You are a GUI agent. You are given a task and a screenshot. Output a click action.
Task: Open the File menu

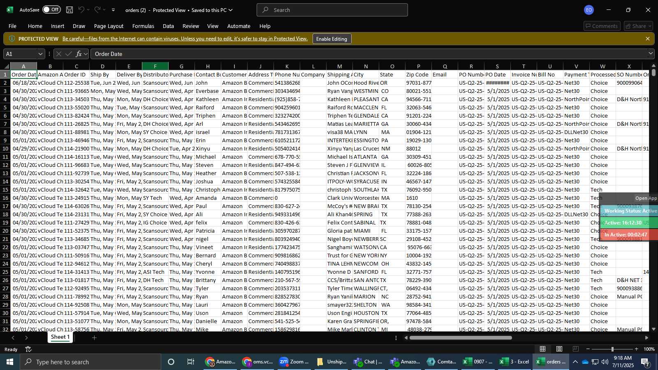pyautogui.click(x=13, y=26)
